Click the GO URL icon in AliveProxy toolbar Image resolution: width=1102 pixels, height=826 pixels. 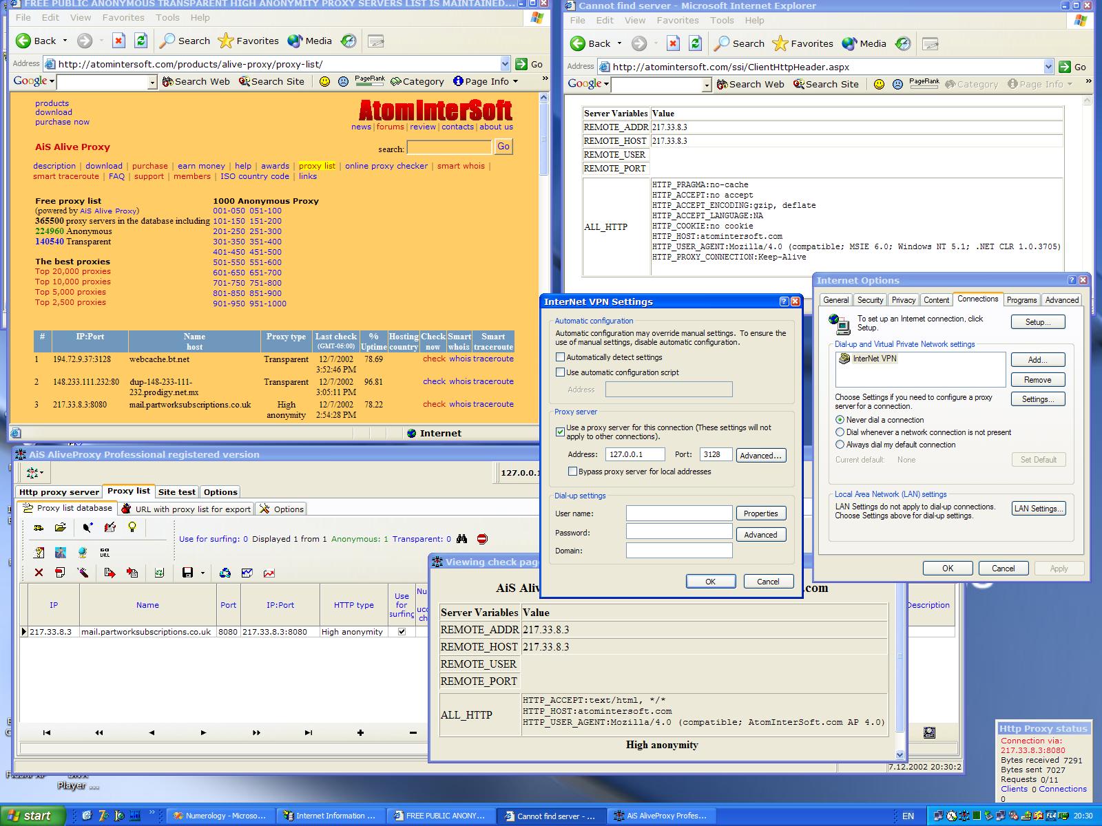[105, 553]
